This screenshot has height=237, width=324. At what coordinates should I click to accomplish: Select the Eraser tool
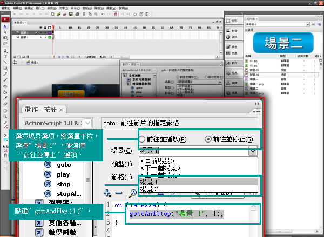pyautogui.click(x=5, y=104)
